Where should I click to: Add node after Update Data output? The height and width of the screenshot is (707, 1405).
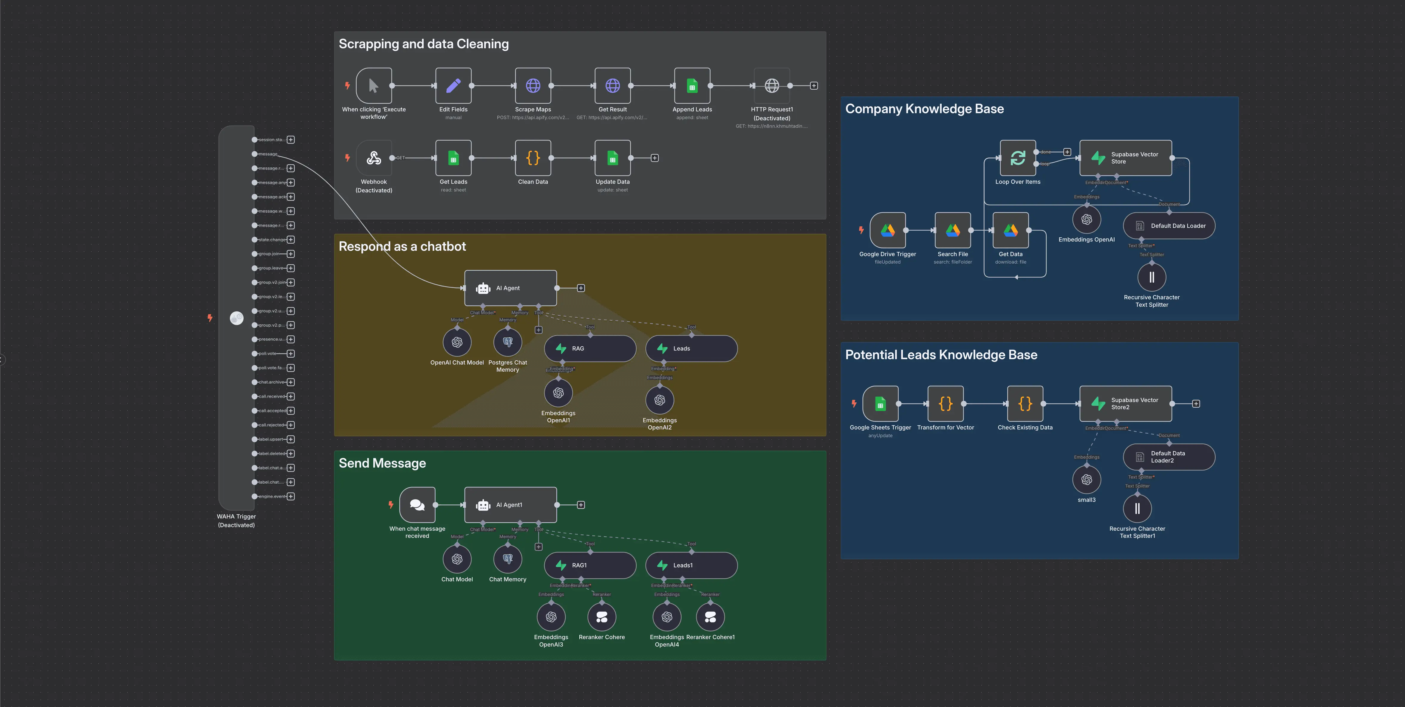654,158
